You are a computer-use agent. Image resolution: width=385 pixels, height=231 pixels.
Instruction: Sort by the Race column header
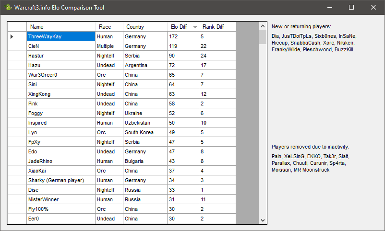pyautogui.click(x=109, y=27)
